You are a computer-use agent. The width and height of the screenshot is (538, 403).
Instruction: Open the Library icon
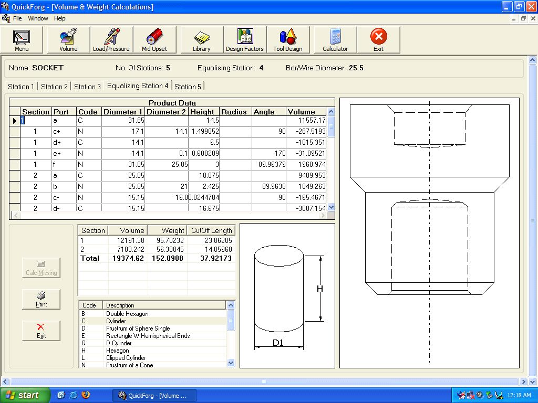coord(201,40)
